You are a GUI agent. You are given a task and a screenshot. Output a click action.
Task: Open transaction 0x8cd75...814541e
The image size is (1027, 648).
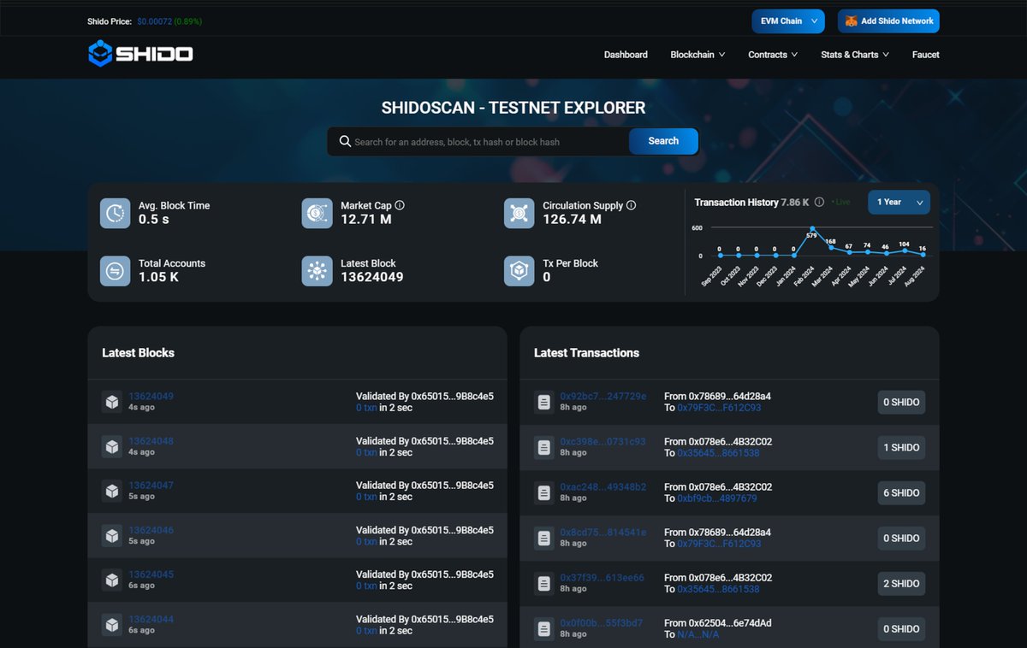click(x=603, y=533)
